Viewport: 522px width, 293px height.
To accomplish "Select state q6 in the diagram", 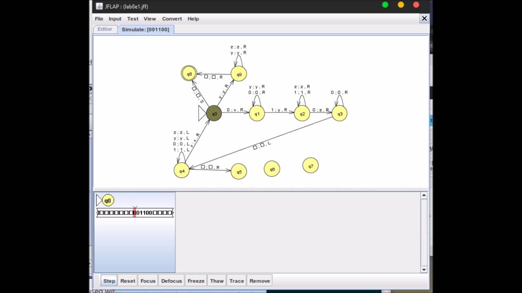I will pyautogui.click(x=272, y=169).
